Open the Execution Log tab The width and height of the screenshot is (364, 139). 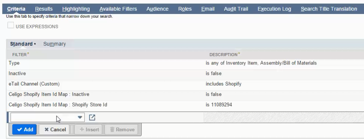(274, 9)
